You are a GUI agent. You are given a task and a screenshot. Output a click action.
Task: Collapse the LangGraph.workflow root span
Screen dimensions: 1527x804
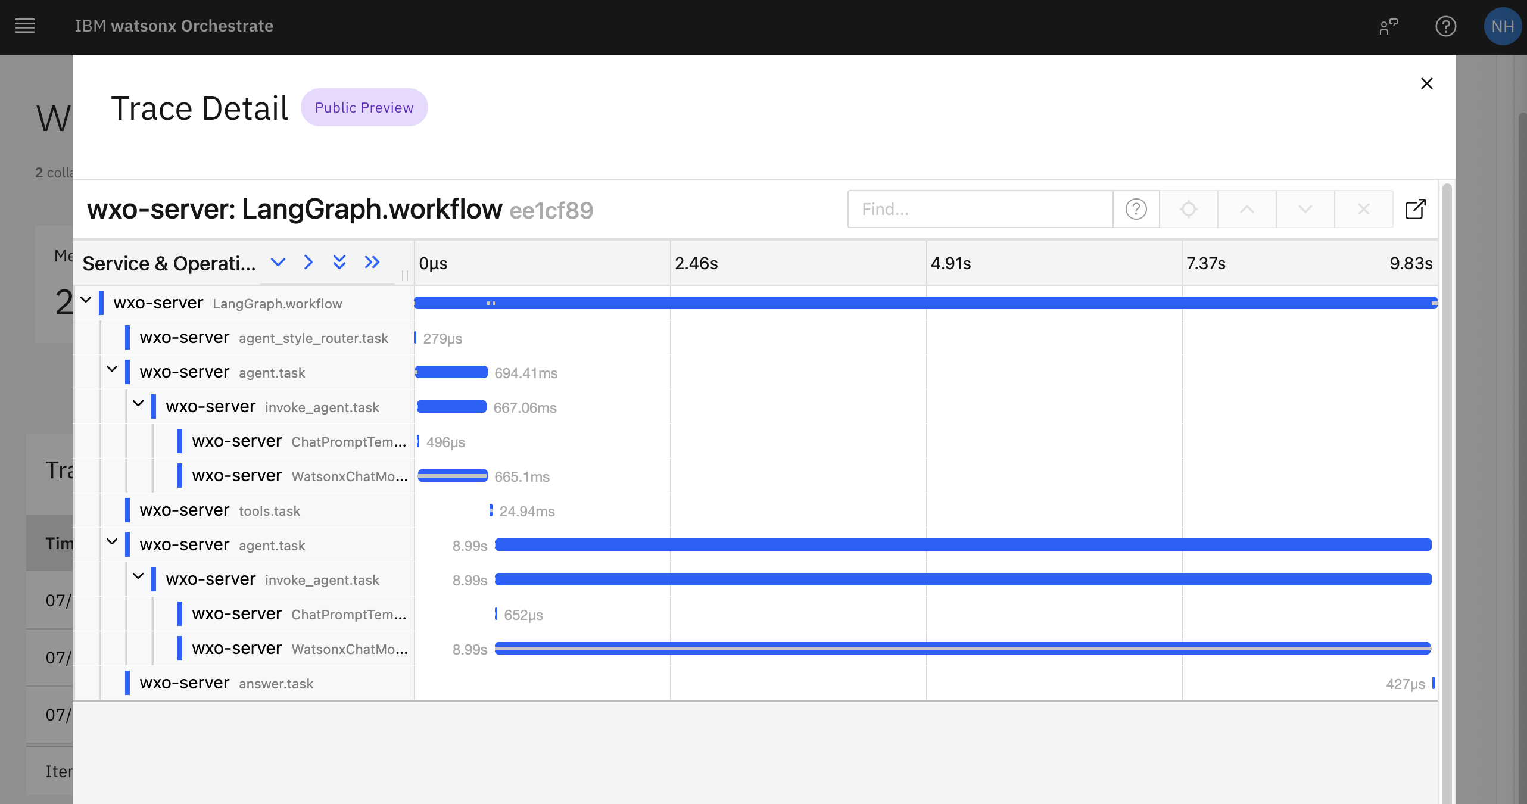click(x=86, y=300)
